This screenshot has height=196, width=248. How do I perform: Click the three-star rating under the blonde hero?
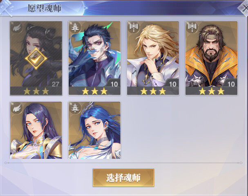pos(153,91)
